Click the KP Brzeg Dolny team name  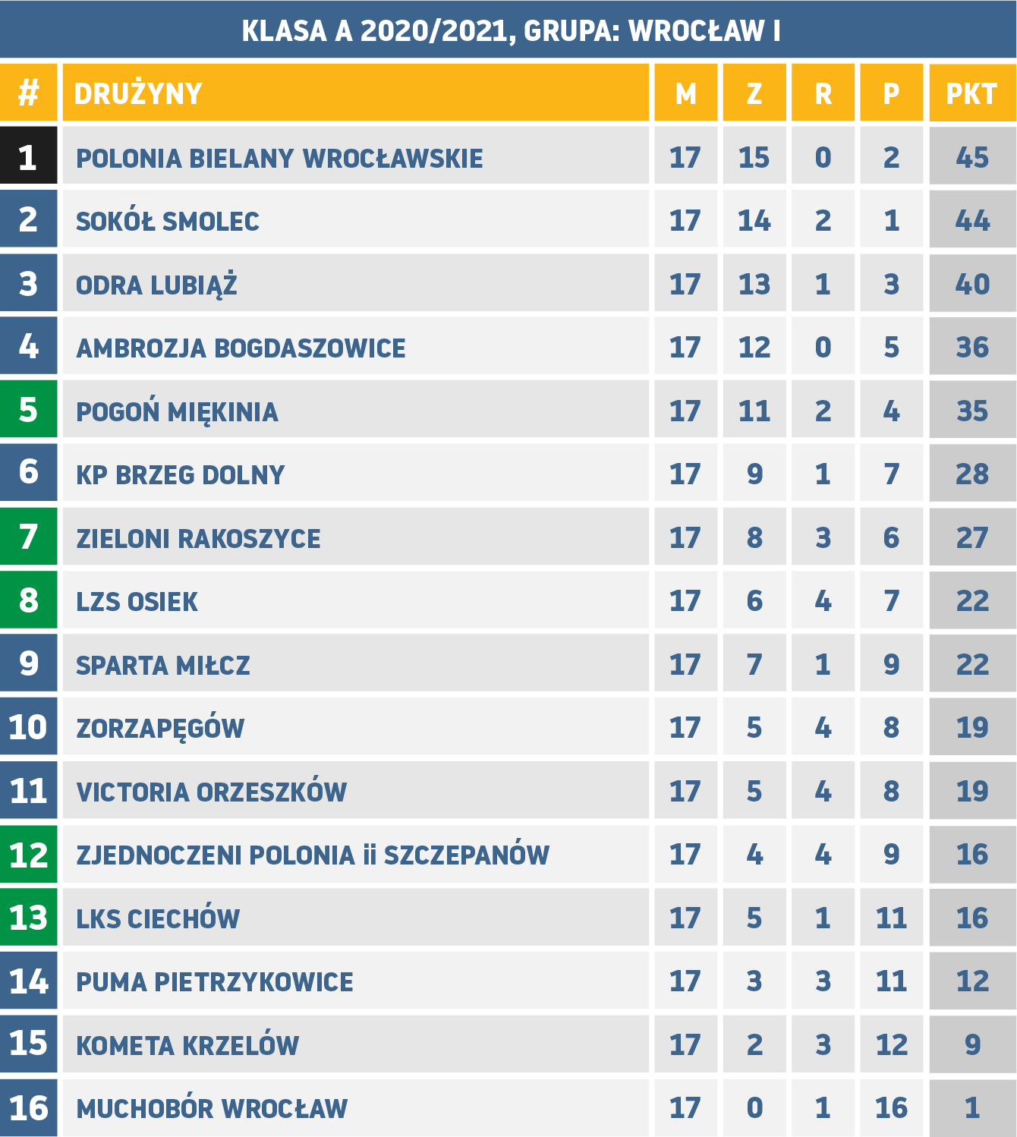tap(180, 474)
